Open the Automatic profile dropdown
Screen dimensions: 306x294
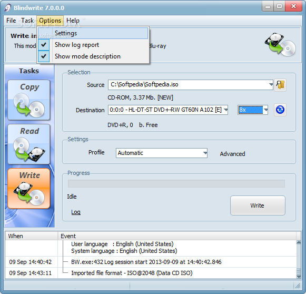pyautogui.click(x=205, y=153)
